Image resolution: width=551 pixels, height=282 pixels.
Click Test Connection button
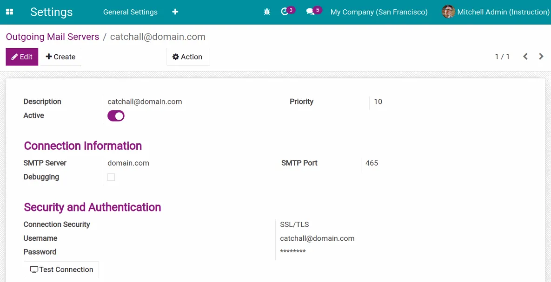[61, 269]
